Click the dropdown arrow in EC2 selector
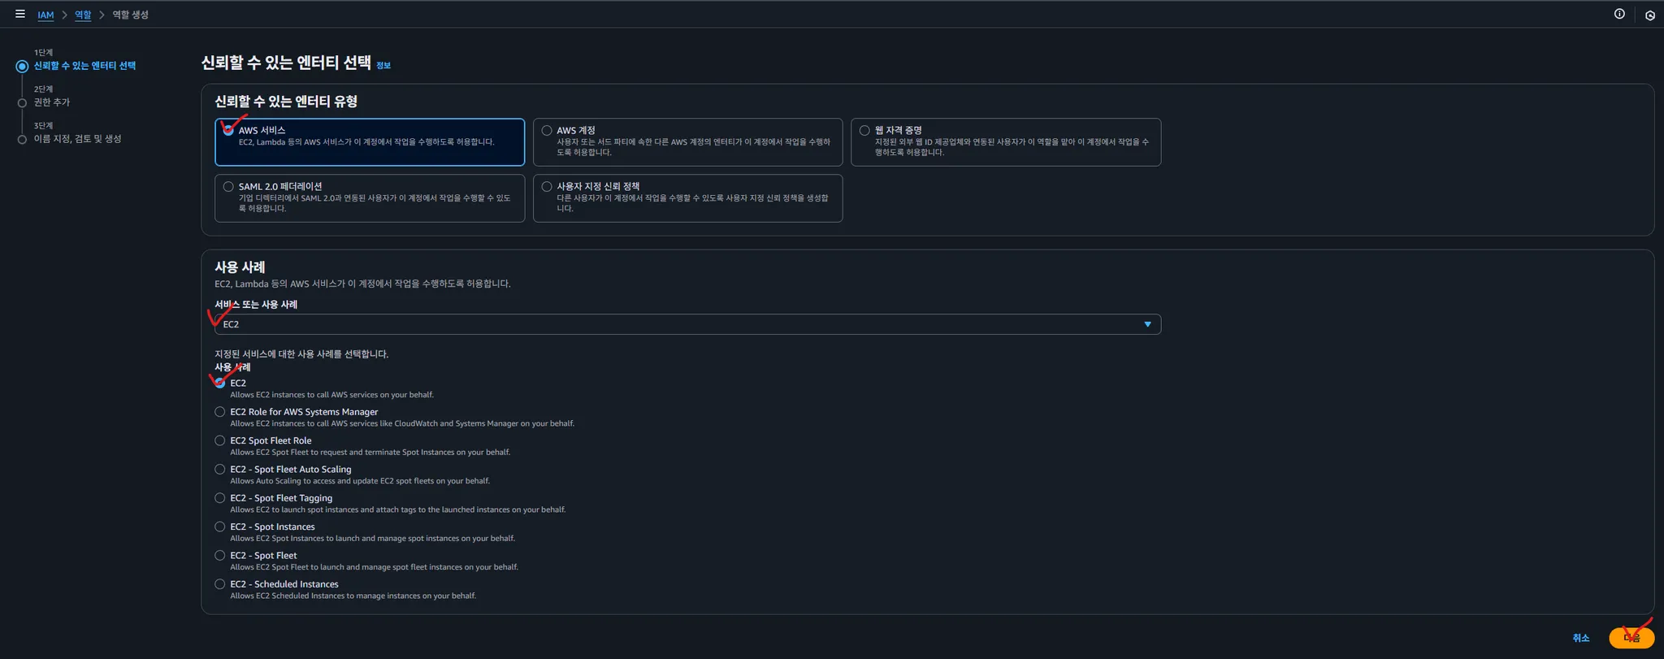 (x=1147, y=324)
